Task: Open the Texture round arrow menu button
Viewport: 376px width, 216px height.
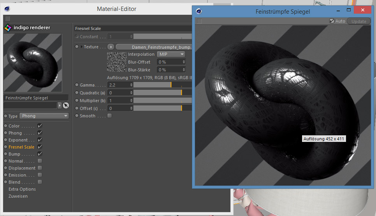Action: [x=111, y=47]
